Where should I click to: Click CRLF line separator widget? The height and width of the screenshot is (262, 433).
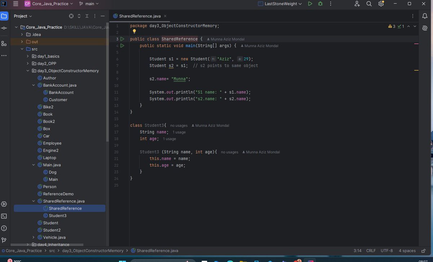point(371,250)
